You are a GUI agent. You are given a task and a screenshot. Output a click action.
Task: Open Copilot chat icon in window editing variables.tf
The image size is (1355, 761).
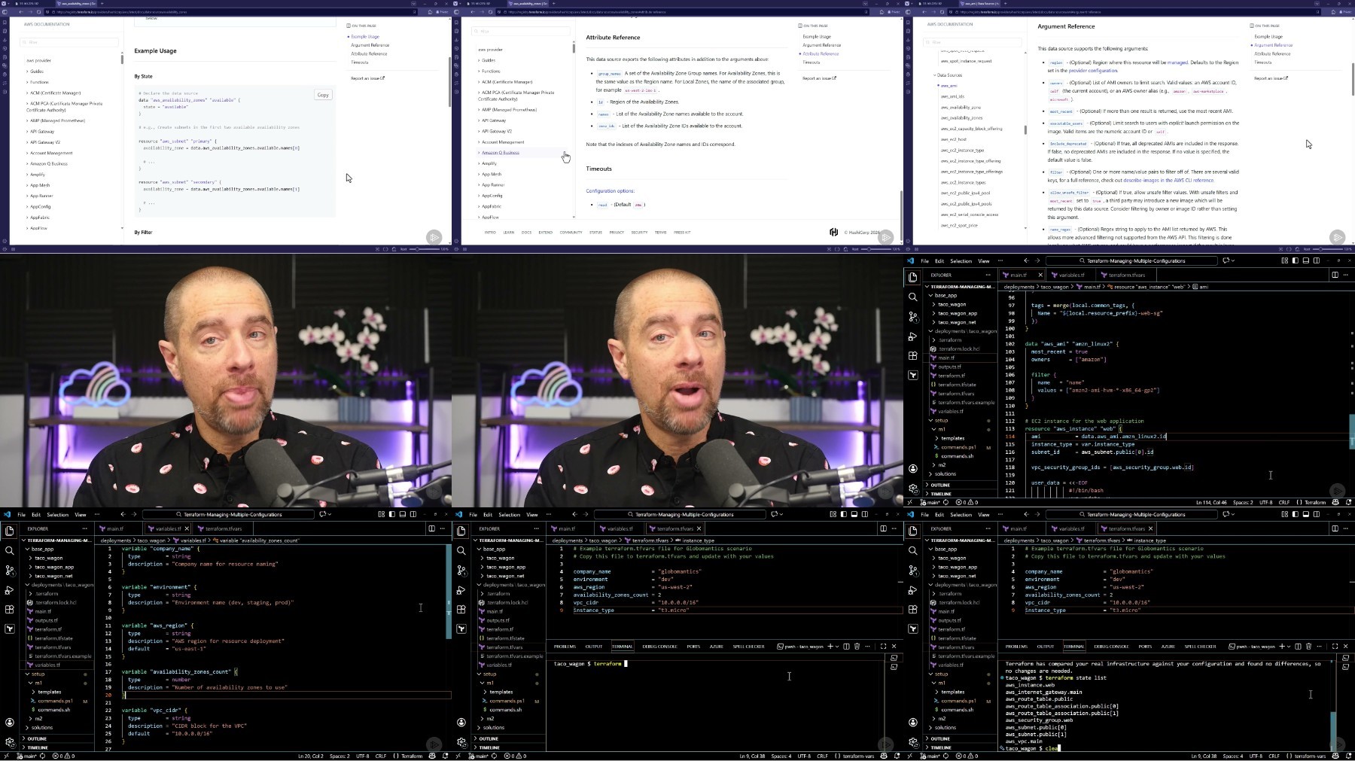click(323, 514)
